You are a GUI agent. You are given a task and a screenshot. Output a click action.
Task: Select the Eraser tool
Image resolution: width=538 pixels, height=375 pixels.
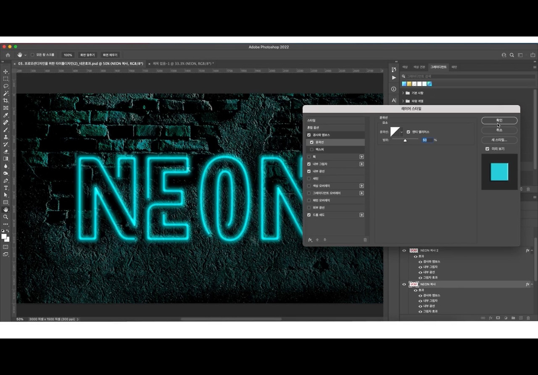pyautogui.click(x=6, y=151)
